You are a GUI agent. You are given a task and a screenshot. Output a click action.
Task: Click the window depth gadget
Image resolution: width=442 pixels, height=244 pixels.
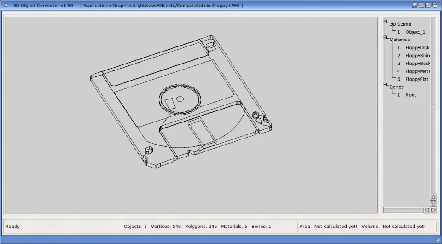coord(436,5)
